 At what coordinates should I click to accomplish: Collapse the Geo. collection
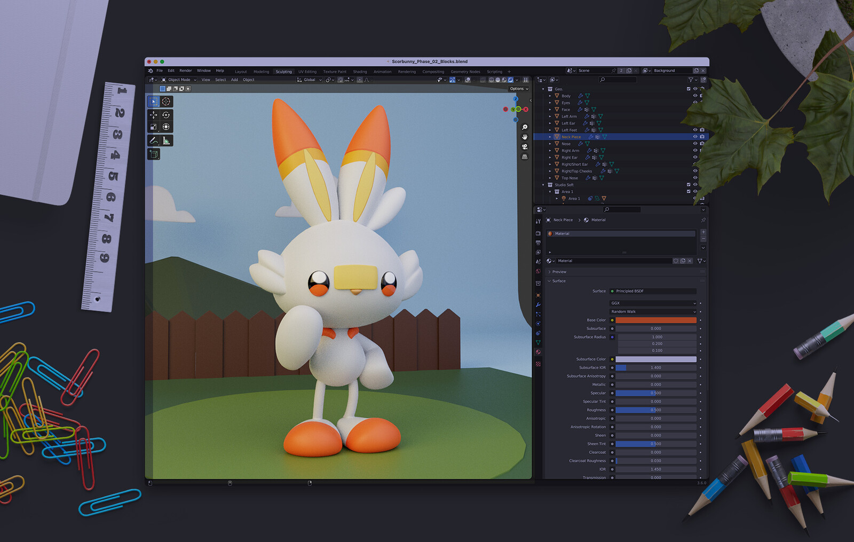[x=543, y=89]
